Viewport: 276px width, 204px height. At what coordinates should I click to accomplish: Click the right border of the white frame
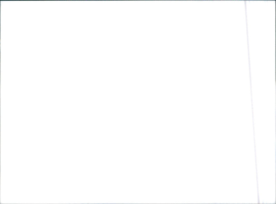coord(275,102)
